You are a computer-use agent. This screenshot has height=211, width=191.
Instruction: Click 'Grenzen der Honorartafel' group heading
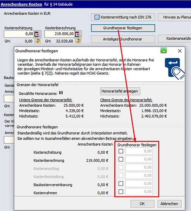(x=38, y=85)
